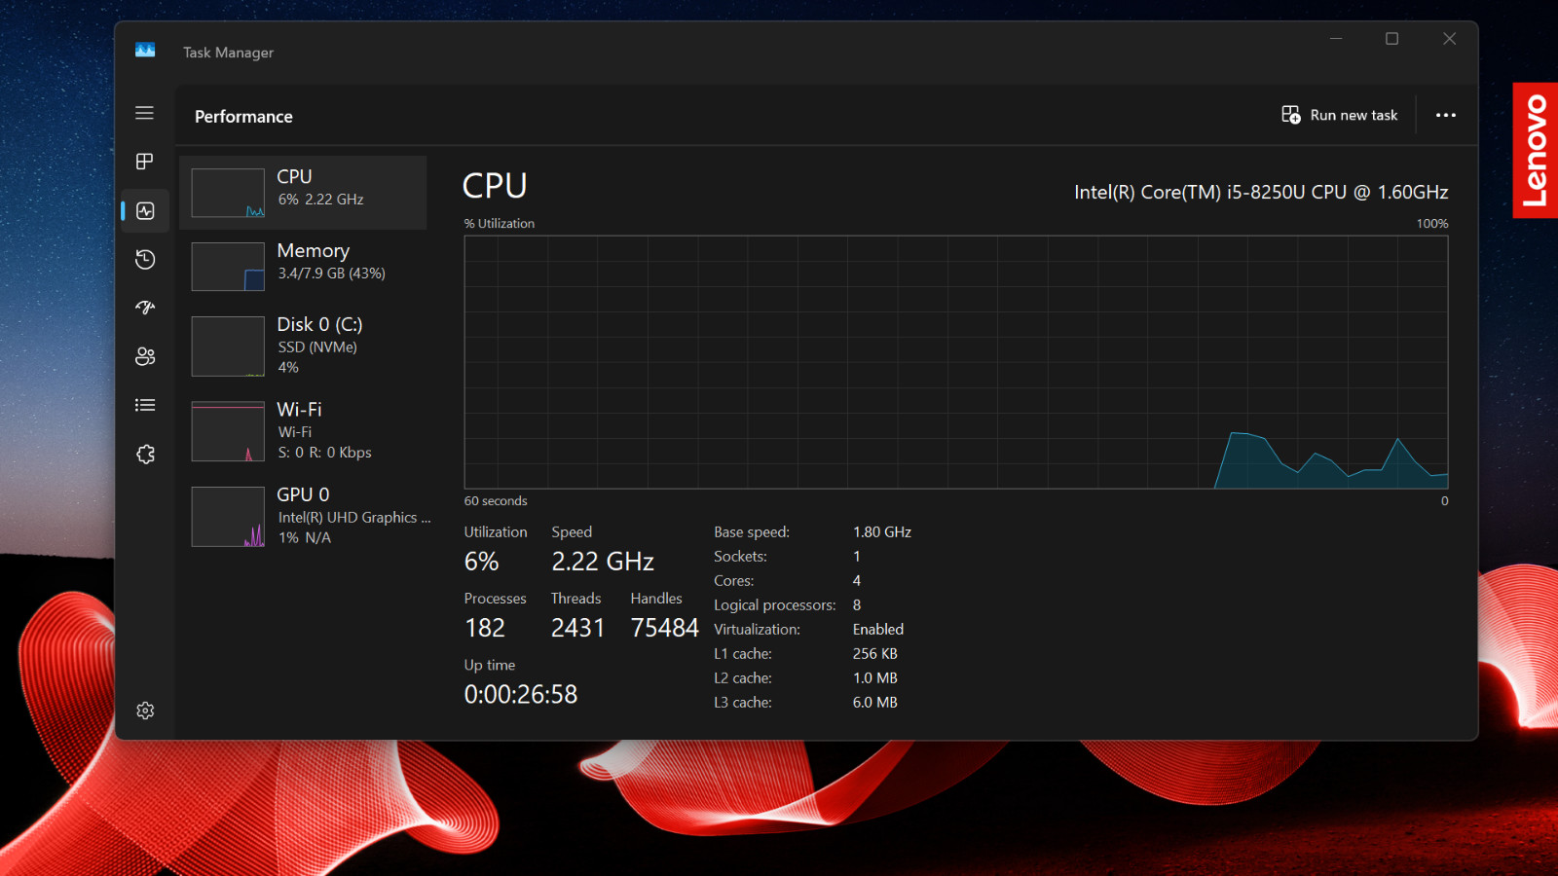Click the GPU 0 mini graph thumbnail

pos(228,517)
